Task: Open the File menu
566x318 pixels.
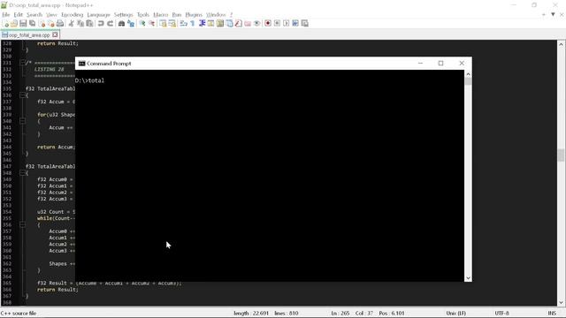Action: (6, 15)
